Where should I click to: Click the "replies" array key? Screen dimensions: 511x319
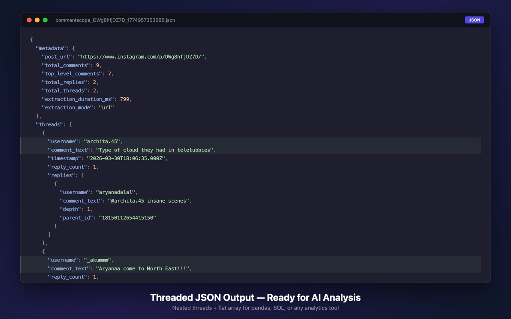(x=62, y=175)
